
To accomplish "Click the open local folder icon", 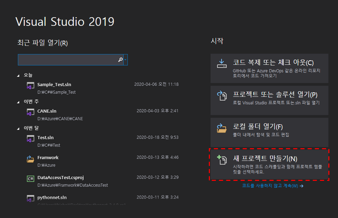I will (222, 128).
